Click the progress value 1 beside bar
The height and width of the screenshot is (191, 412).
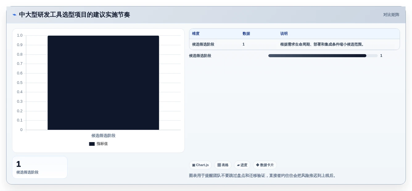pyautogui.click(x=381, y=56)
